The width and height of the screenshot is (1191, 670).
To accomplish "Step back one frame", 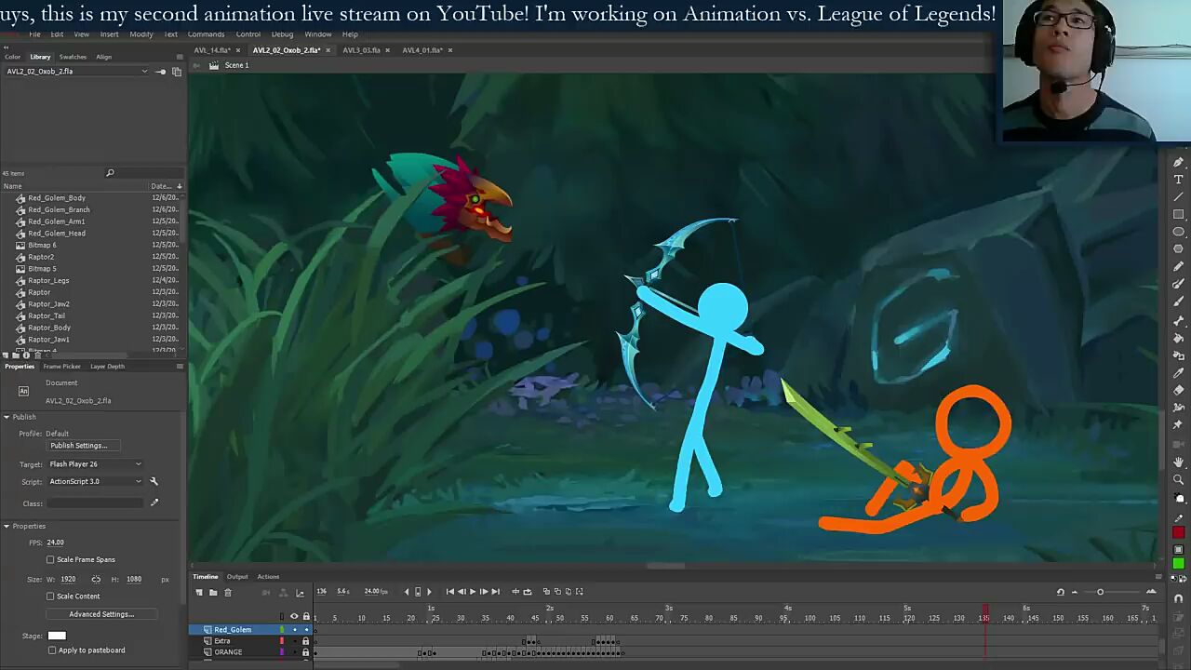I will click(462, 591).
